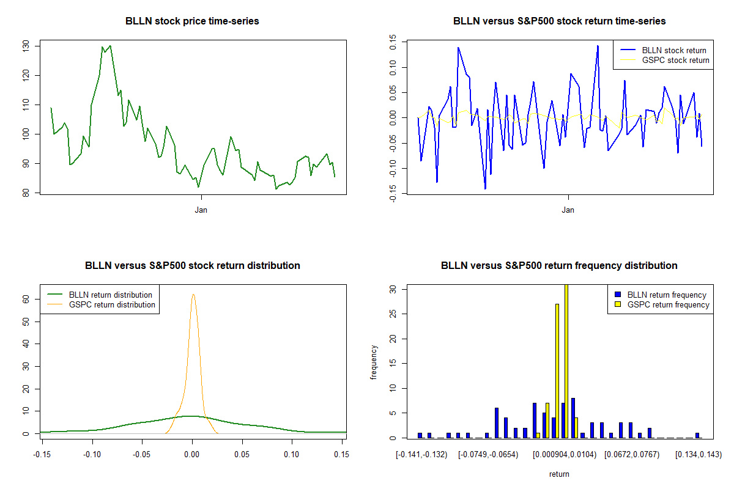Click the peak of the orange GSPC density curve

tap(193, 295)
